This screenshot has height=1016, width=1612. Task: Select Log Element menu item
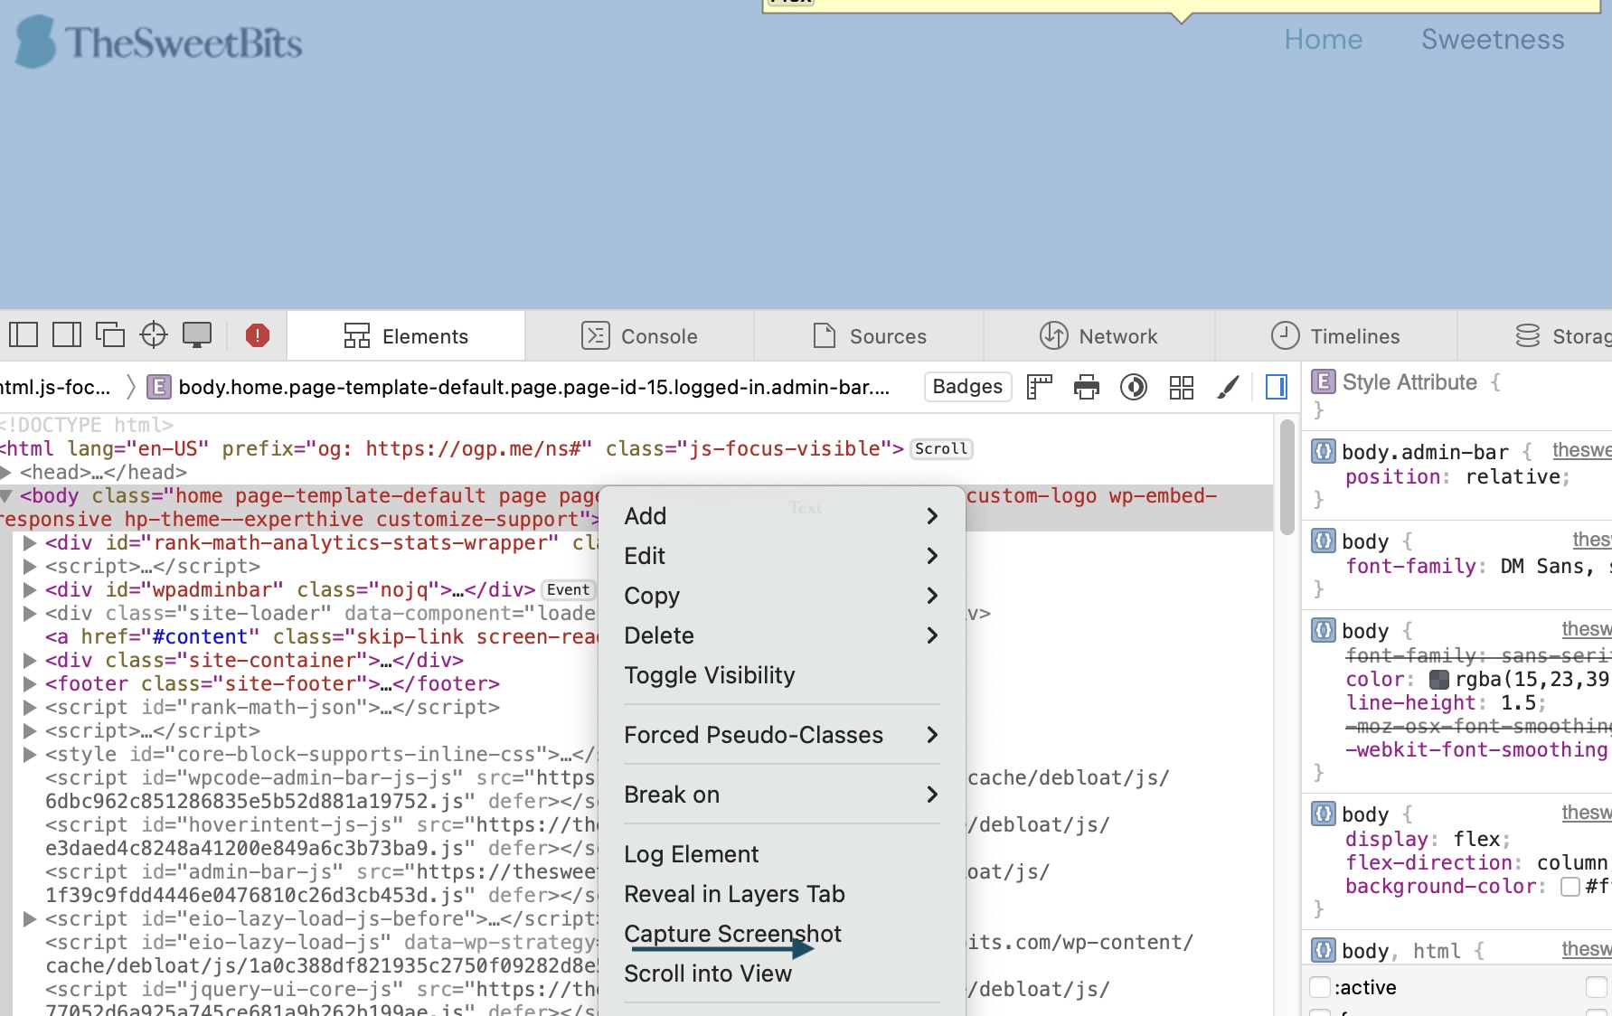click(782, 854)
